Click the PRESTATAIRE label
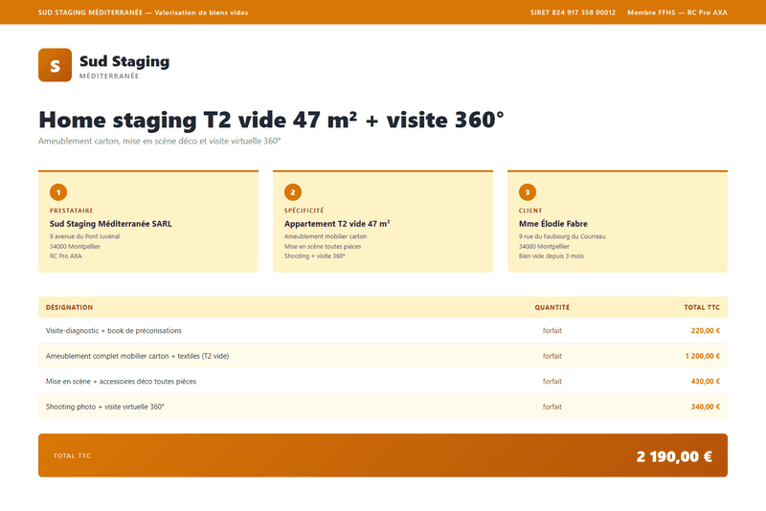This screenshot has height=511, width=766. tap(71, 211)
